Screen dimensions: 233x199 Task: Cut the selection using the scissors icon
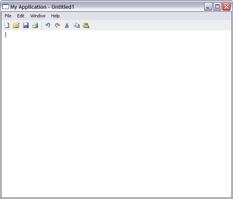click(67, 25)
